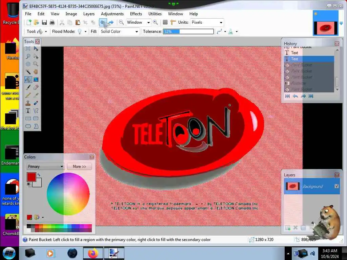Select the Zoom tool in Tools panel
The width and height of the screenshot is (347, 260).
36,64
